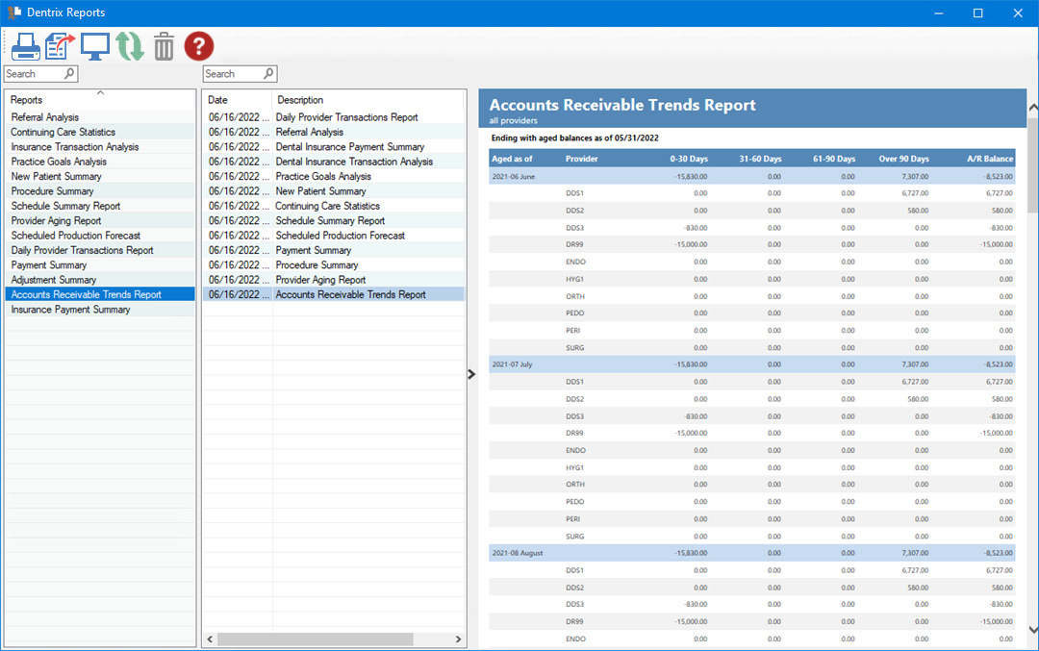Select the on-screen preview monitor icon
1039x651 pixels.
pos(94,45)
